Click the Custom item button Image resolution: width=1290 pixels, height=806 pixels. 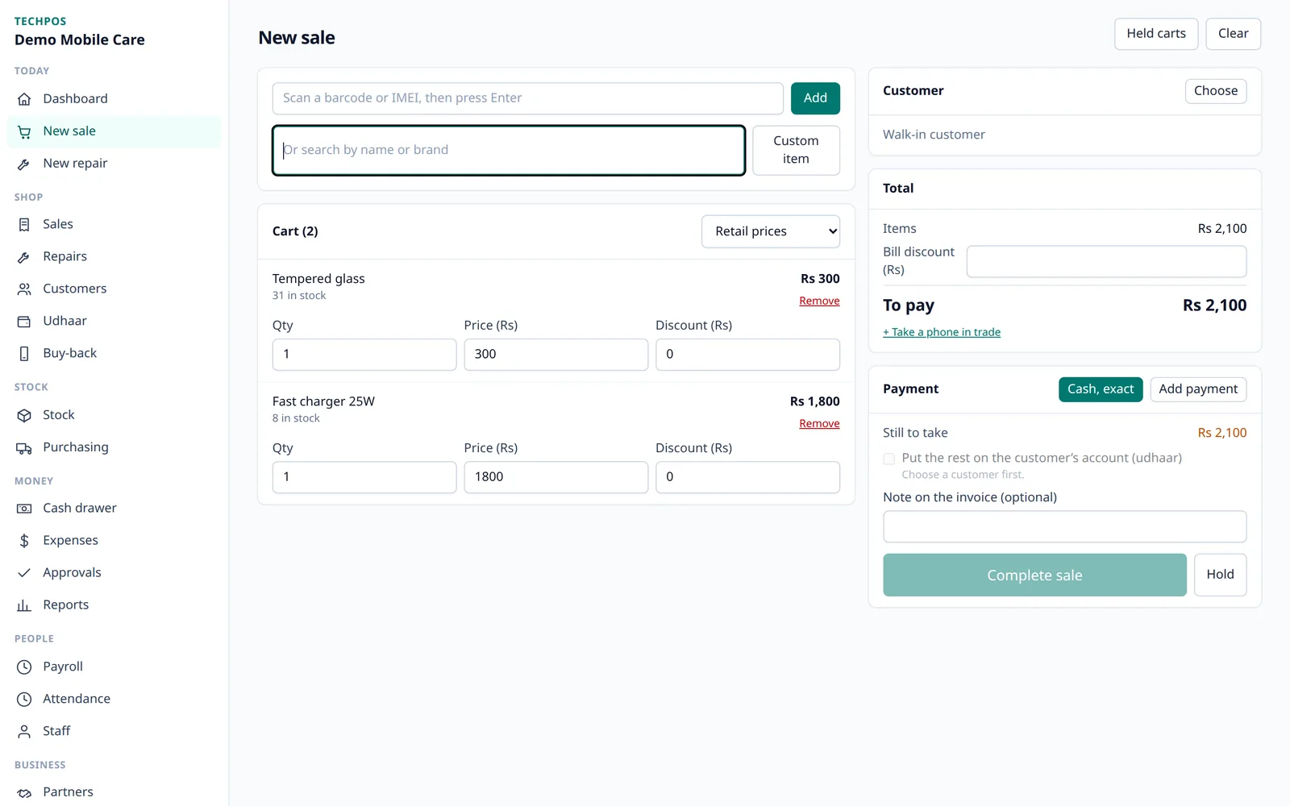pos(796,150)
